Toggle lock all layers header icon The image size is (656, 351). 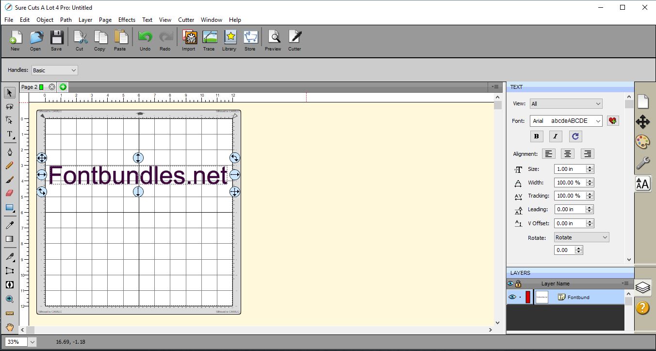pos(518,284)
